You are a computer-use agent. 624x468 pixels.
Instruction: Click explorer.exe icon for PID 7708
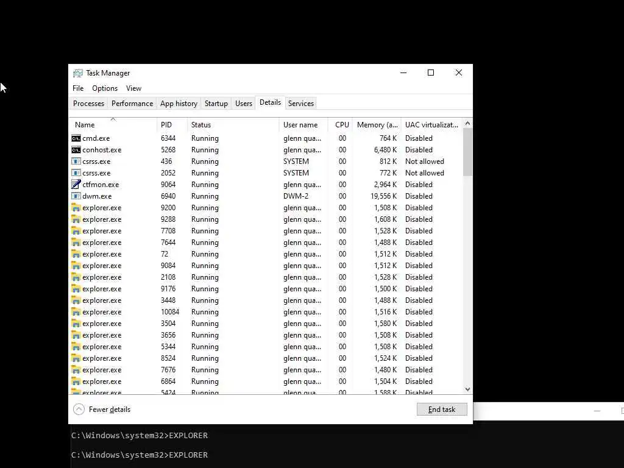(76, 230)
